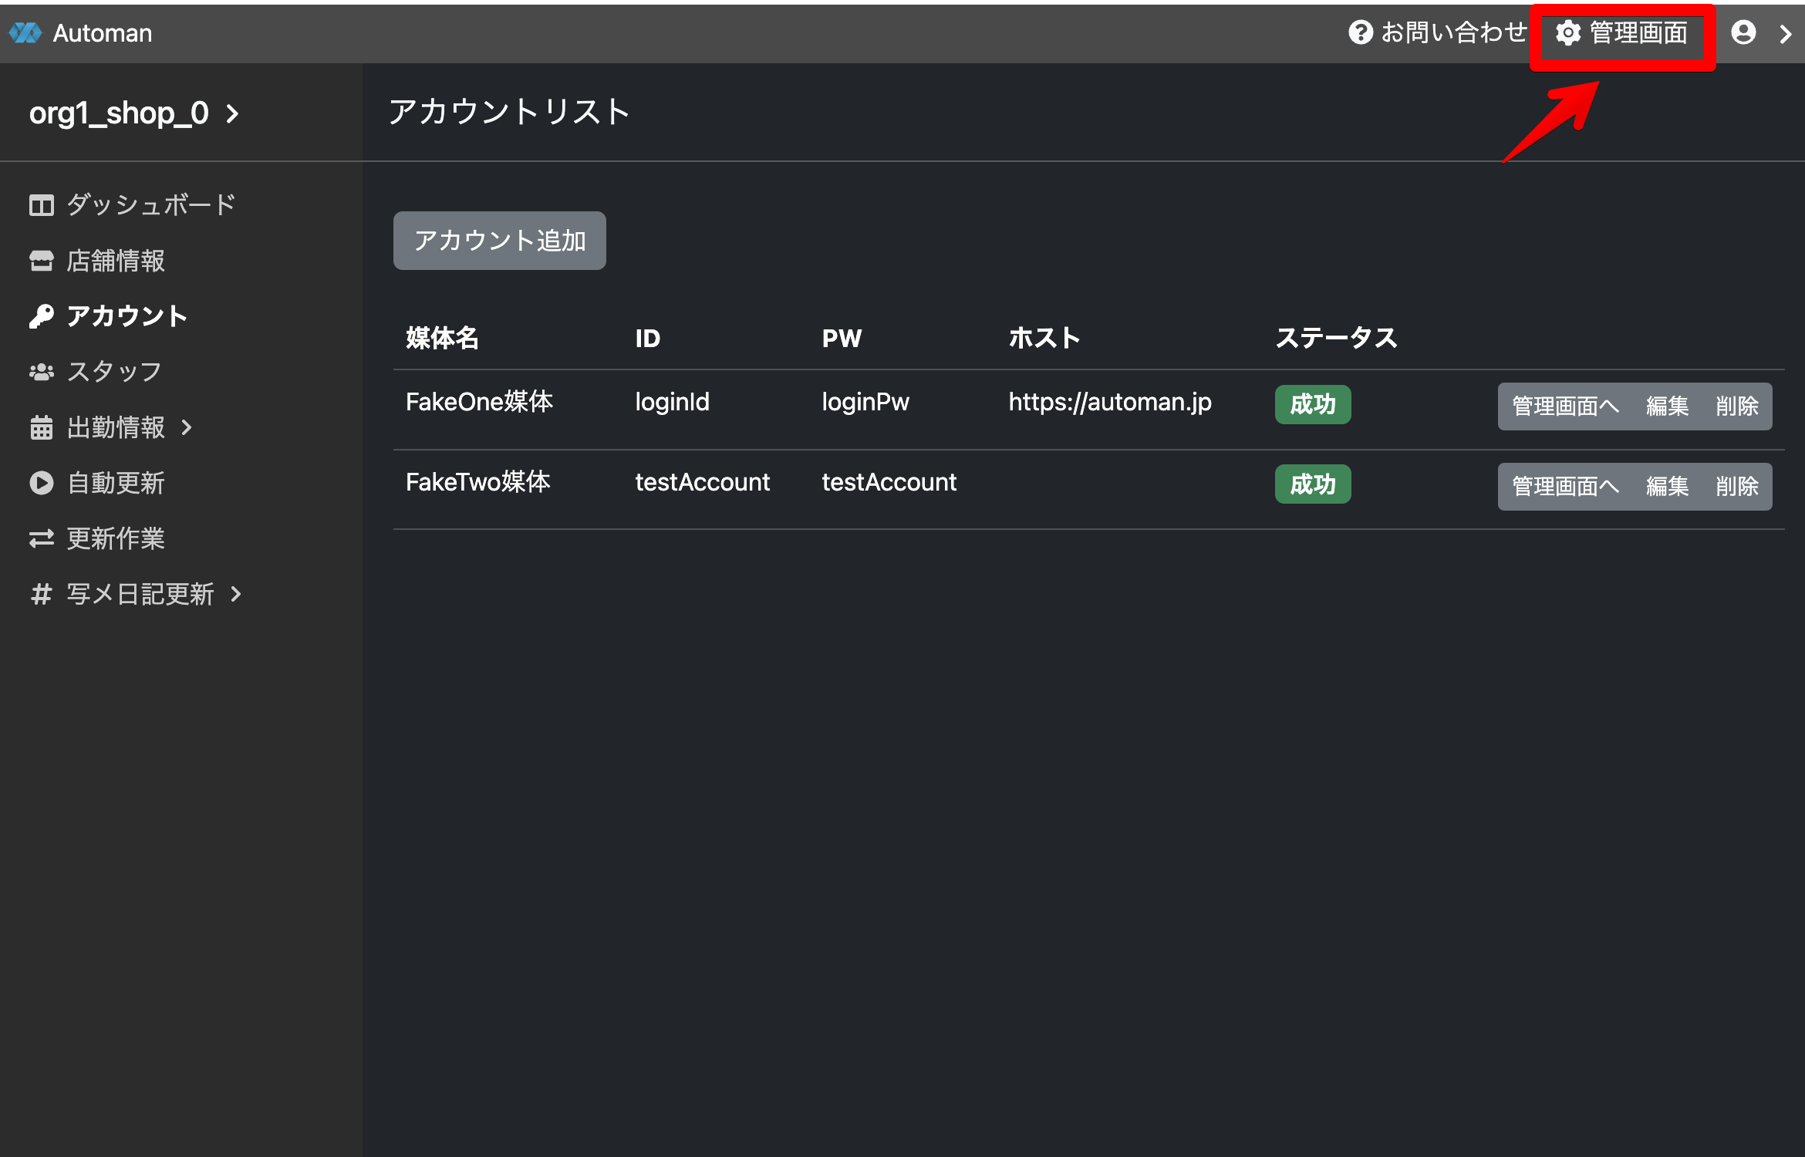
Task: Click the Automan logo icon
Action: click(x=25, y=33)
